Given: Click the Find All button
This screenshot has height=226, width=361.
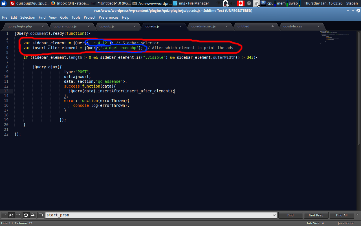Looking at the screenshot, I should (342, 215).
